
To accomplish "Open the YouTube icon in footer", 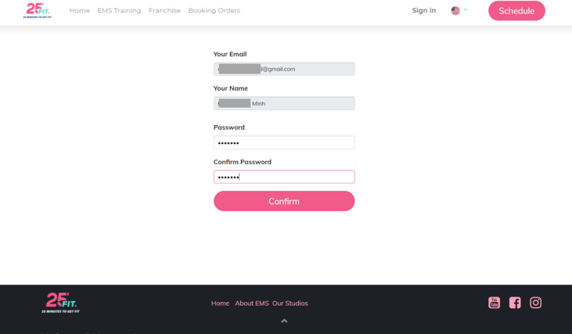I will 494,303.
